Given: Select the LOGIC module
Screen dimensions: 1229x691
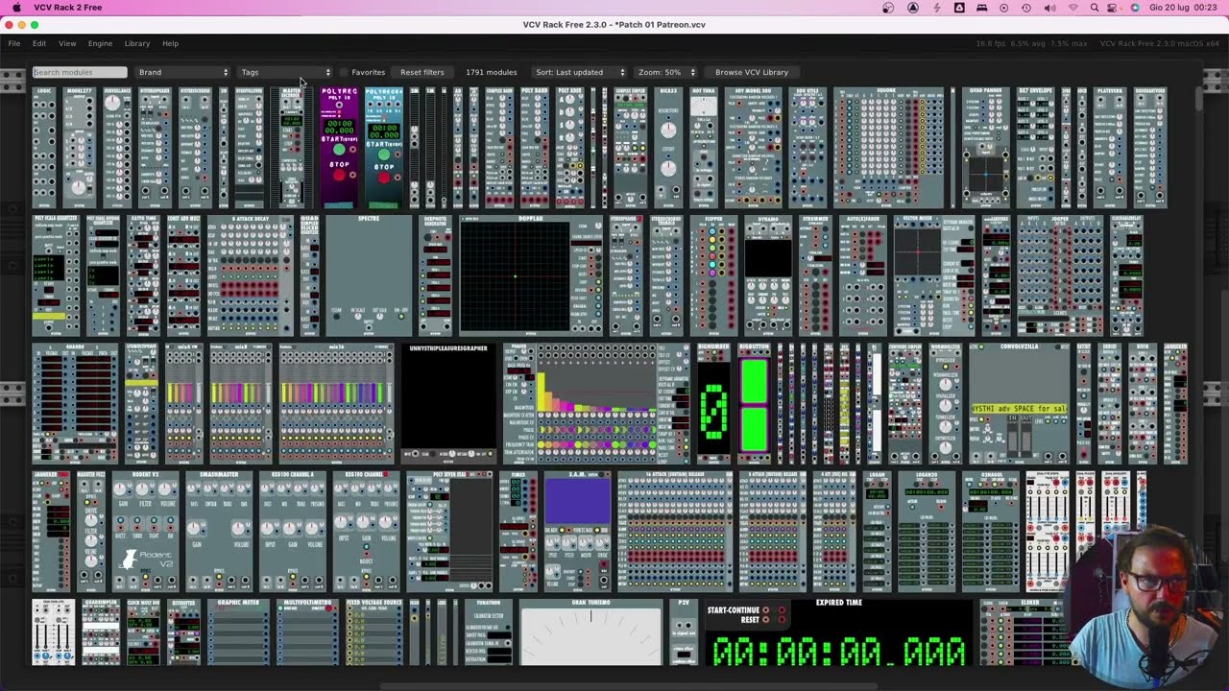Looking at the screenshot, I should [x=44, y=147].
